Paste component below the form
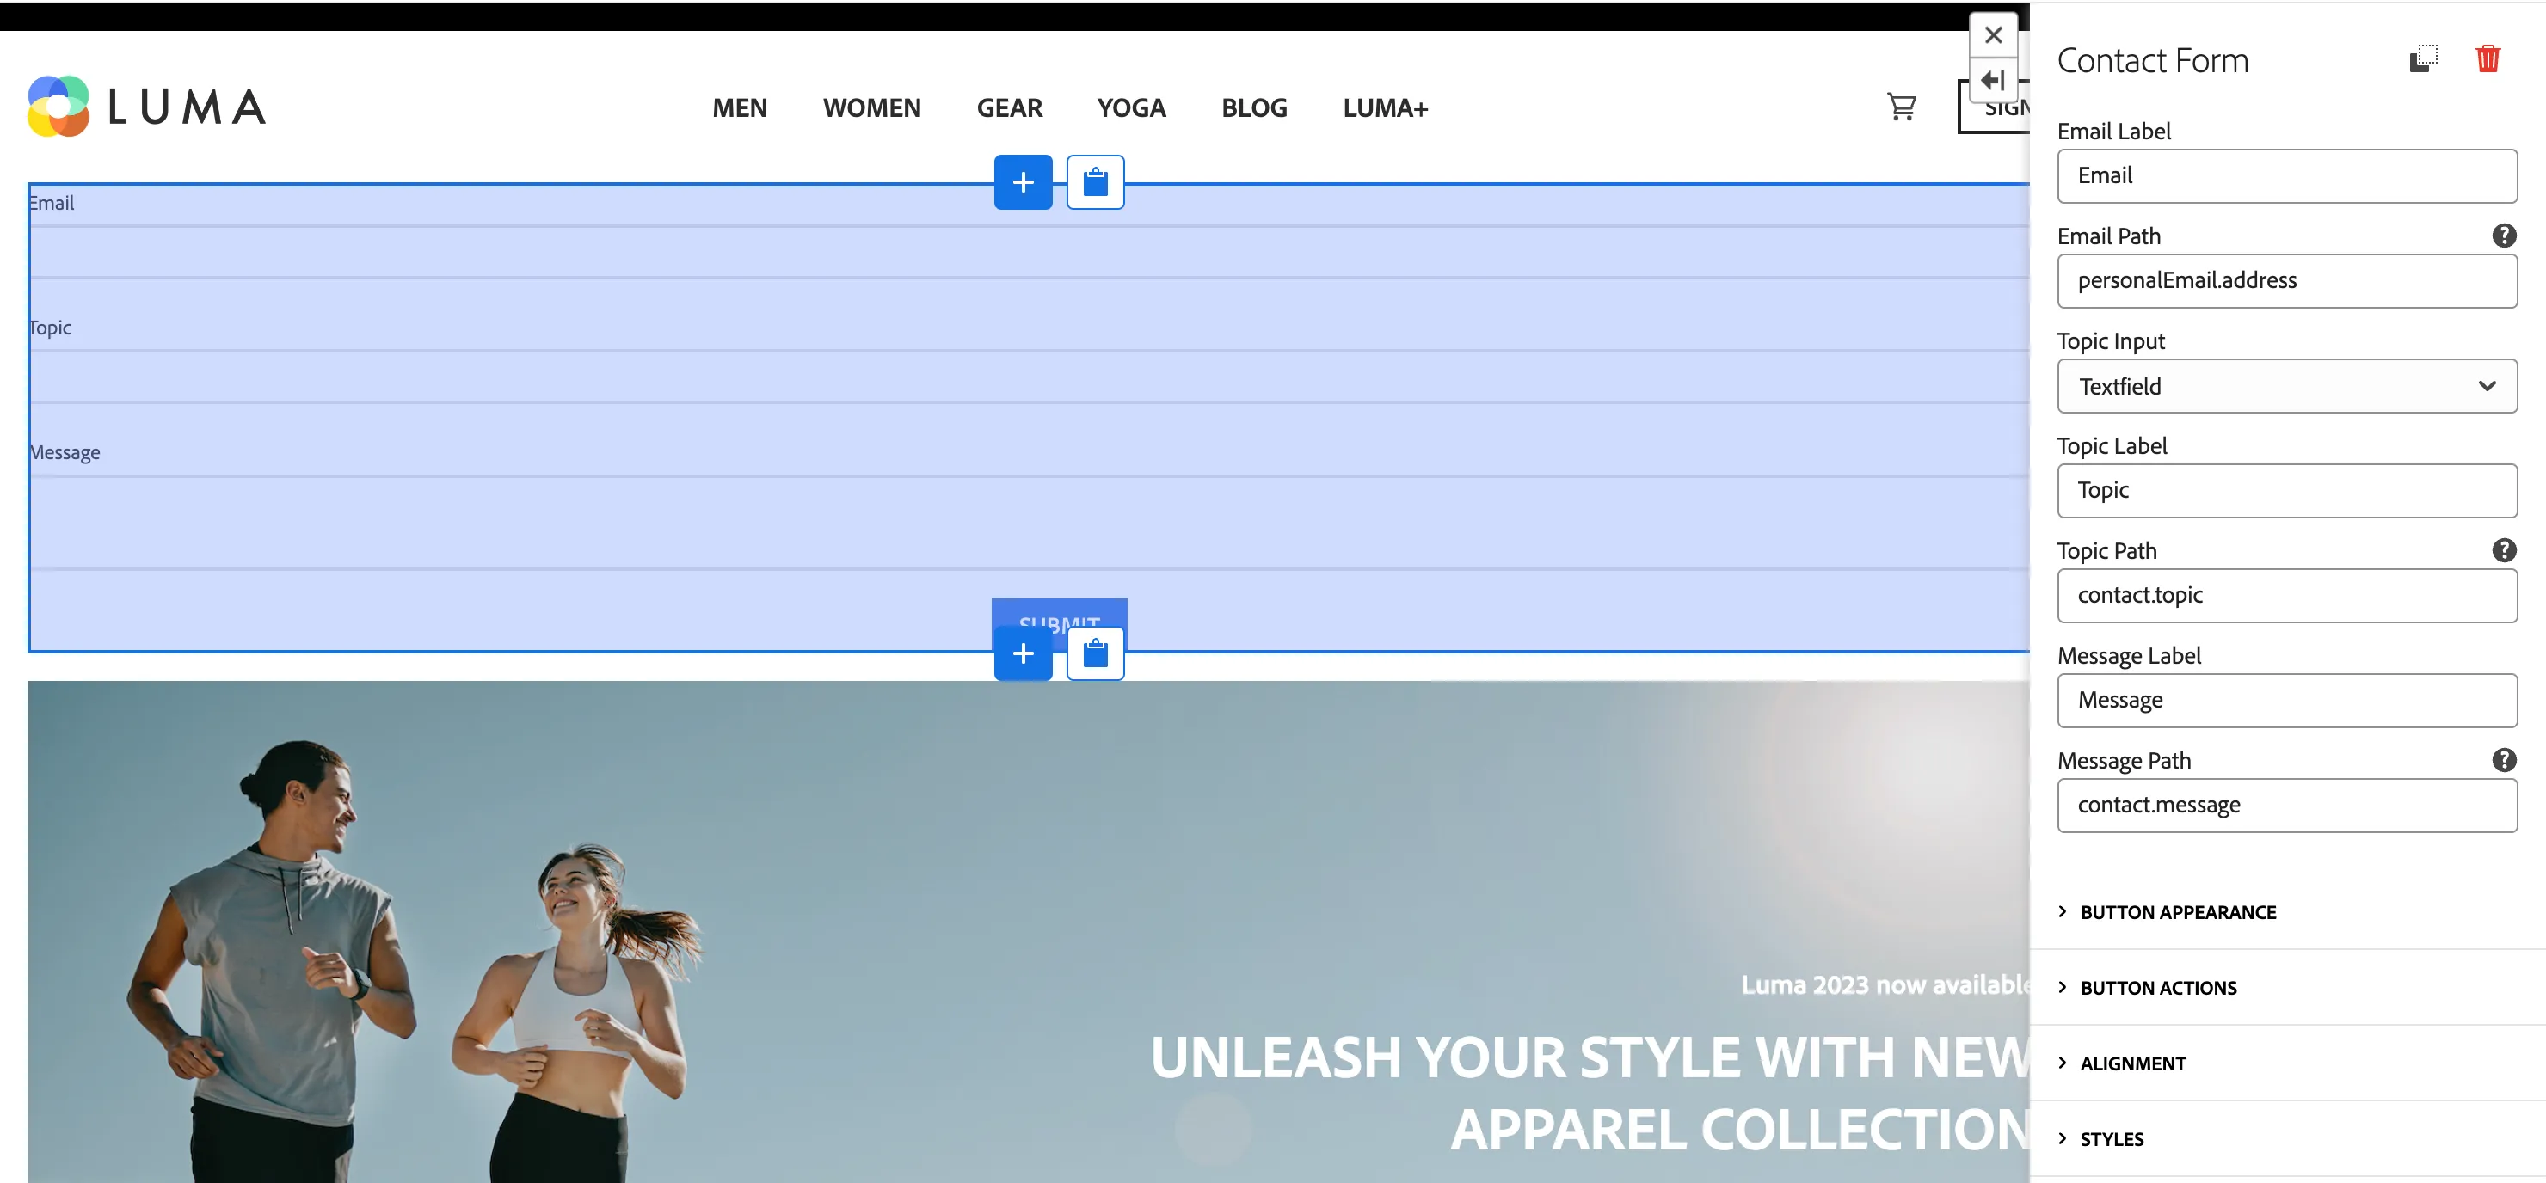Viewport: 2546px width, 1183px height. click(1095, 653)
